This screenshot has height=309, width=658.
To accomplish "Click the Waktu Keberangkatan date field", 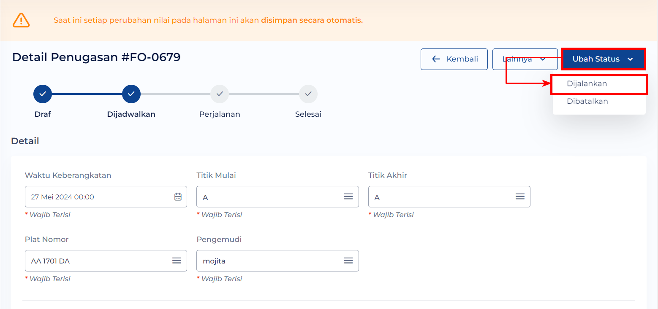I will click(106, 197).
